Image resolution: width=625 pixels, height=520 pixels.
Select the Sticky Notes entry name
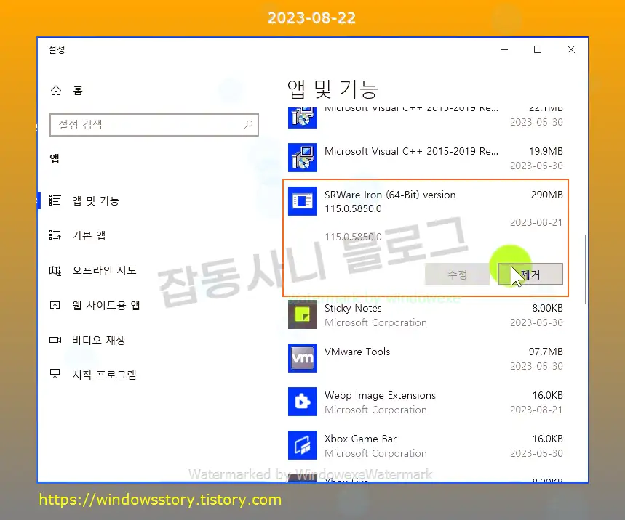(353, 309)
